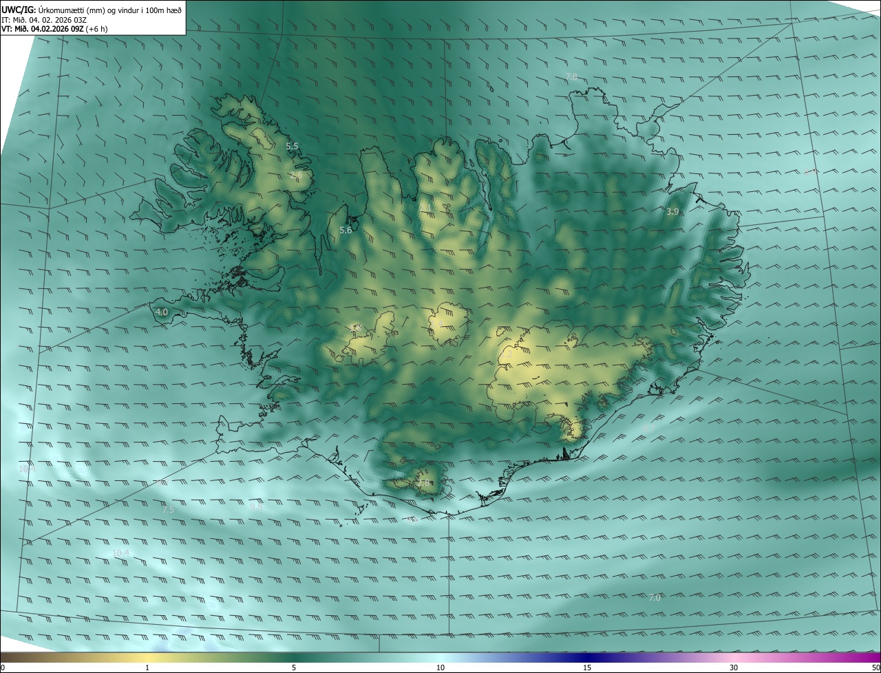Click the valid time "VT: Mið. 04.02.2026 09Z (+6 h)"

point(54,29)
